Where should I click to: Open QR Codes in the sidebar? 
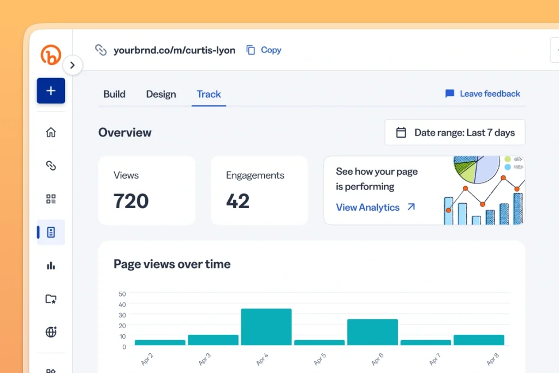pyautogui.click(x=51, y=199)
